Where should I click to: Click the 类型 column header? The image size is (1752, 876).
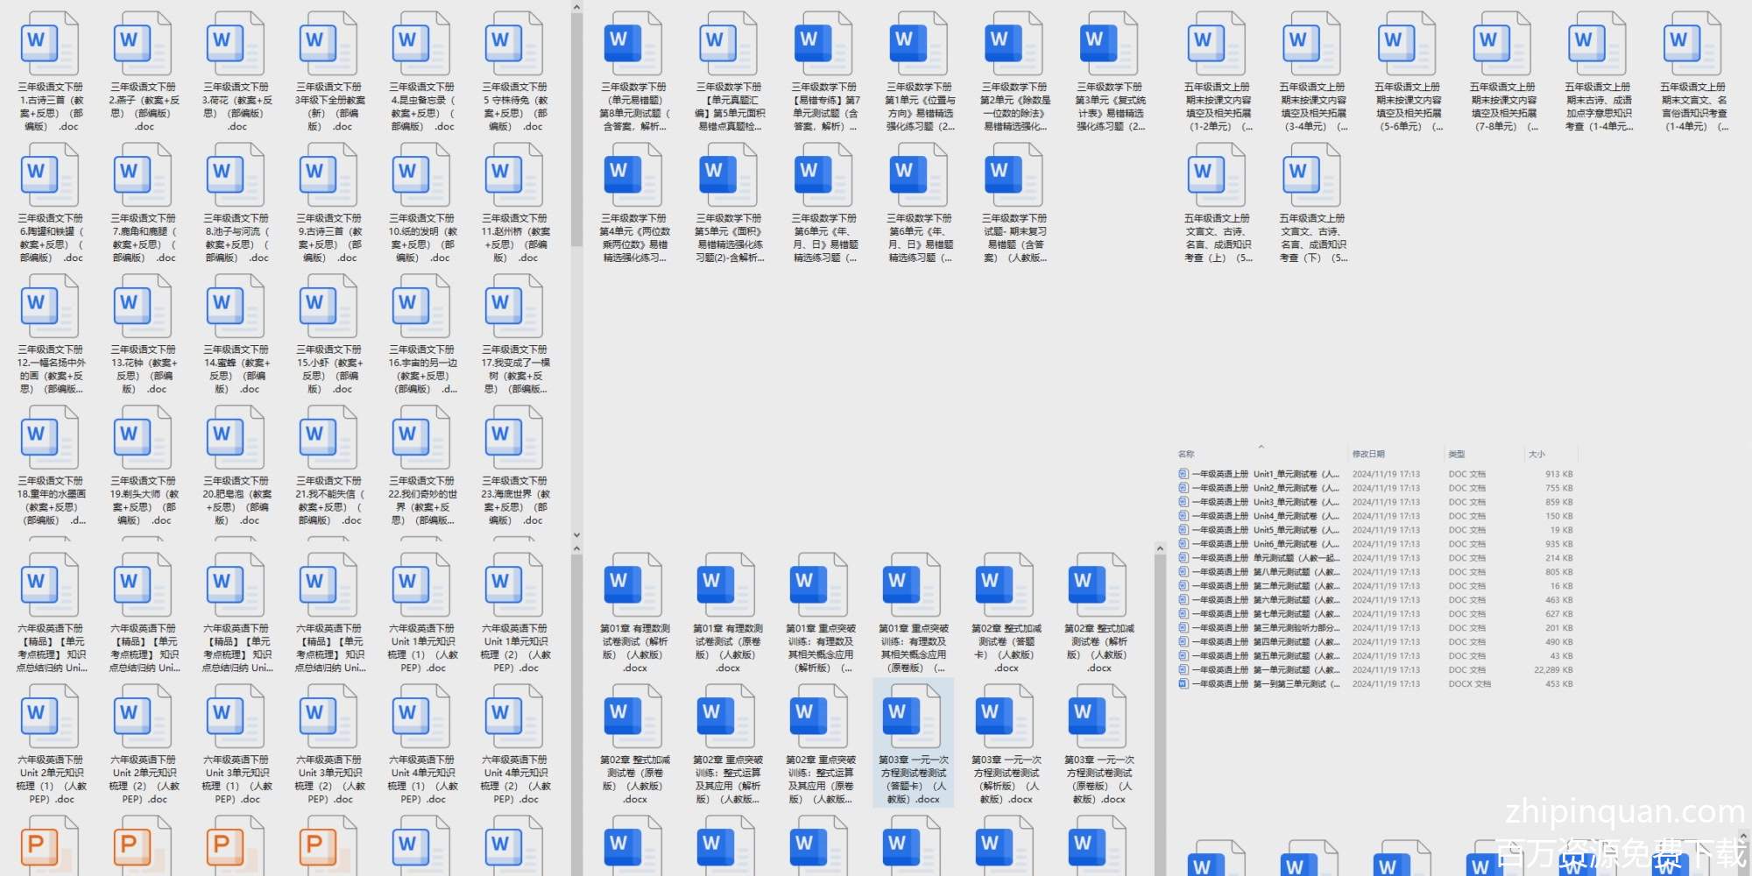click(1456, 454)
